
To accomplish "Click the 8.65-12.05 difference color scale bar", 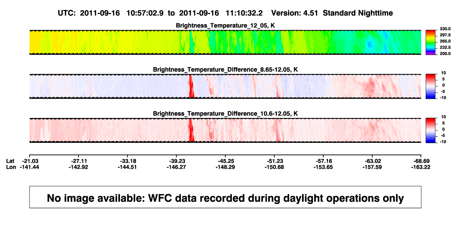I will pos(431,86).
